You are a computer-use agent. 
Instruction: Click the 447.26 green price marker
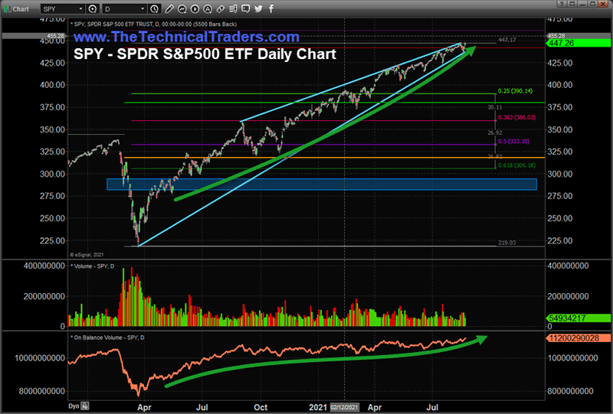tap(579, 43)
